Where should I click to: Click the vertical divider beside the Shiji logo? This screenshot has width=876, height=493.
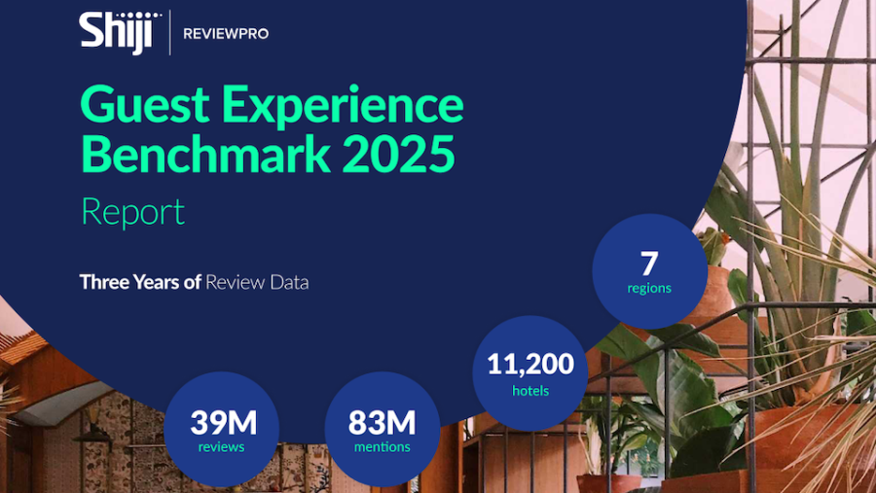[x=170, y=32]
